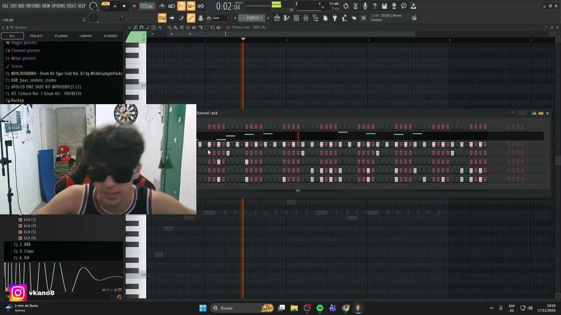Expand the Scores folder
This screenshot has height=315, width=561.
click(x=17, y=66)
